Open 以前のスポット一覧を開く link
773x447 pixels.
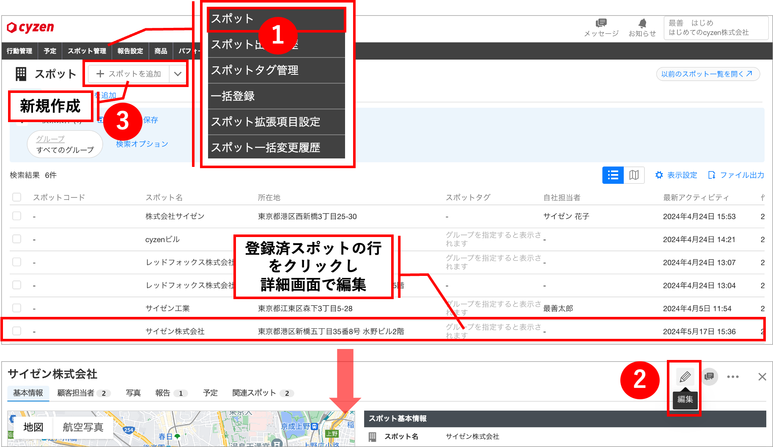[707, 74]
